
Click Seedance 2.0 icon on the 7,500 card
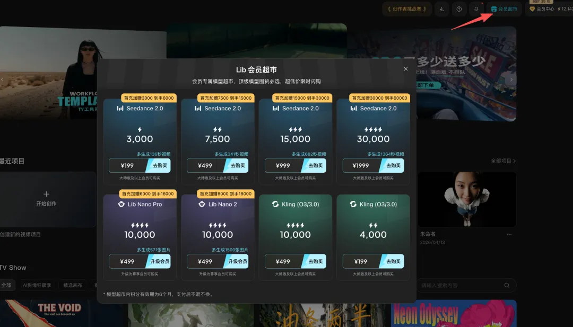coord(198,109)
